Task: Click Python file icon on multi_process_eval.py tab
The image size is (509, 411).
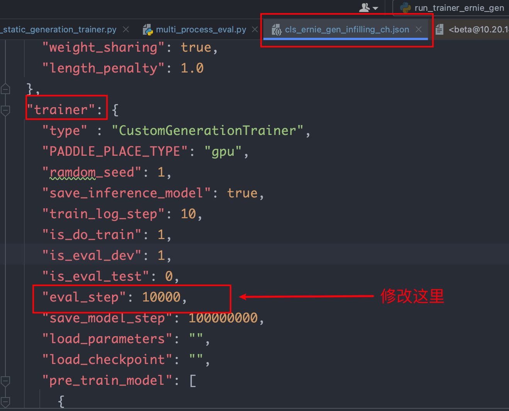Action: pos(148,30)
